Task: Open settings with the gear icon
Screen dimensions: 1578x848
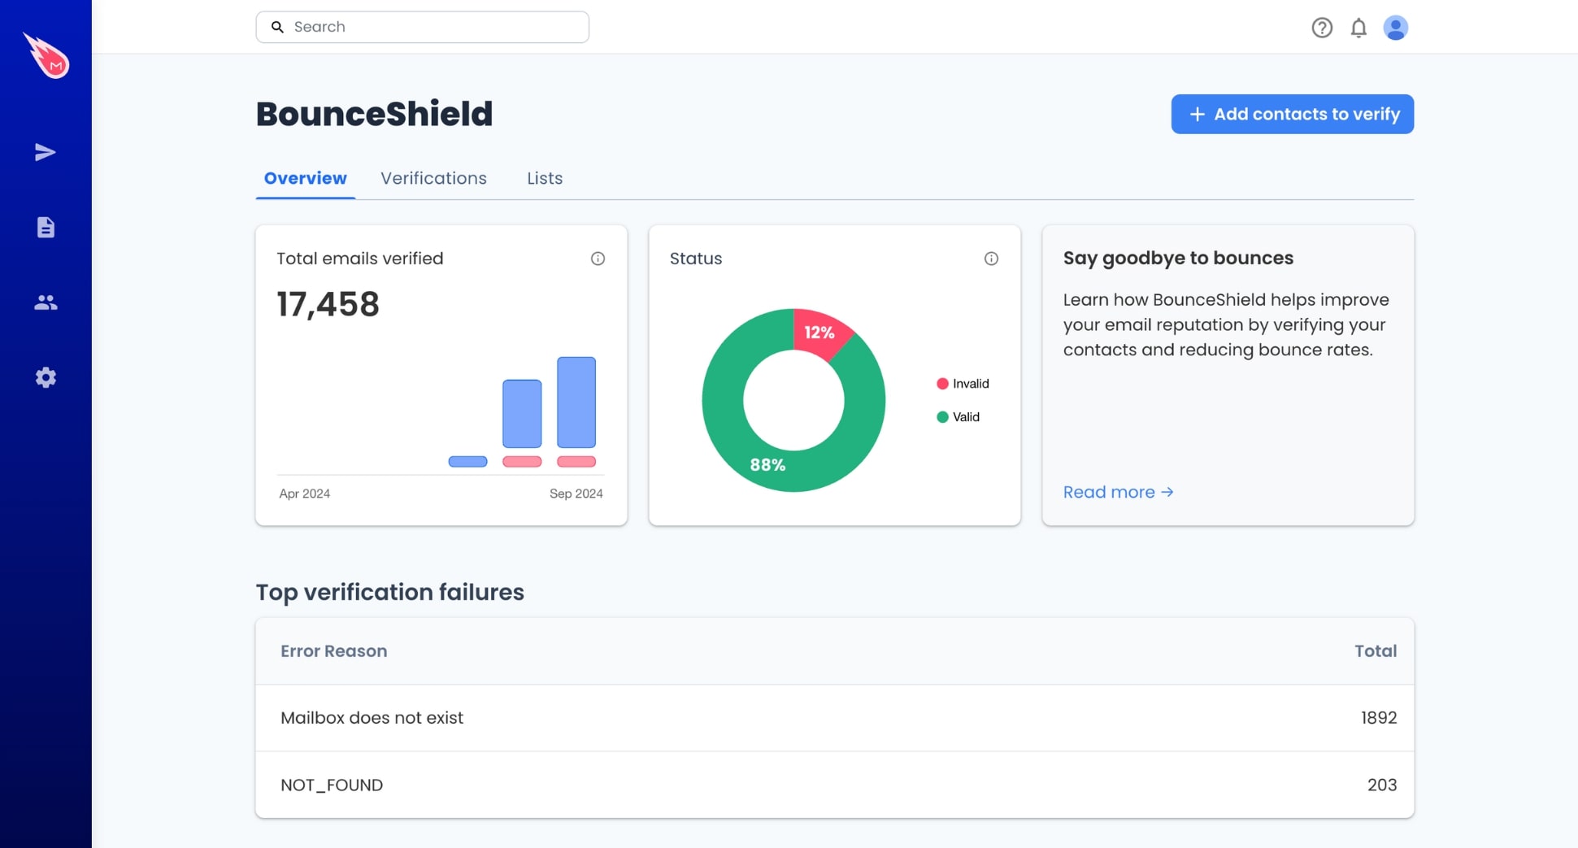Action: 46,377
